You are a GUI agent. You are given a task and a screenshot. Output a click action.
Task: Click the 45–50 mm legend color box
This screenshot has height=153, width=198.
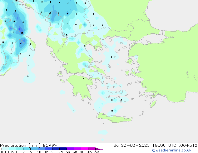pyautogui.click(x=92, y=149)
